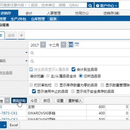Screen dimensions: 130x130
Task: Click the day field showing 08
Action: [70, 45]
